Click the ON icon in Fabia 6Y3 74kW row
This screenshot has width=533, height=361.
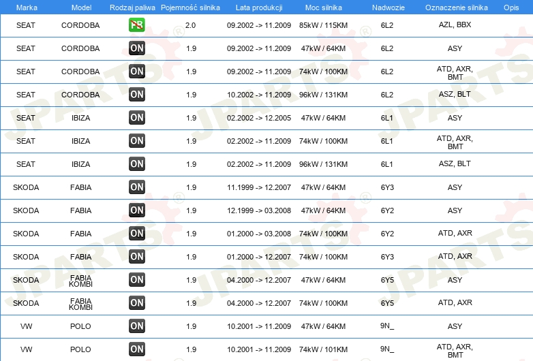point(136,256)
